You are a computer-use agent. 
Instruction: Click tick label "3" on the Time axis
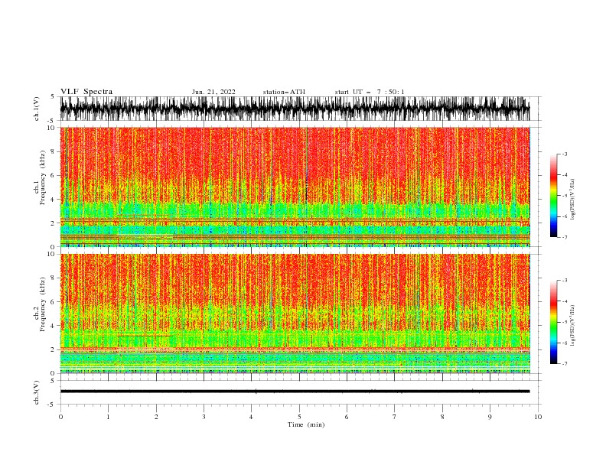[204, 417]
